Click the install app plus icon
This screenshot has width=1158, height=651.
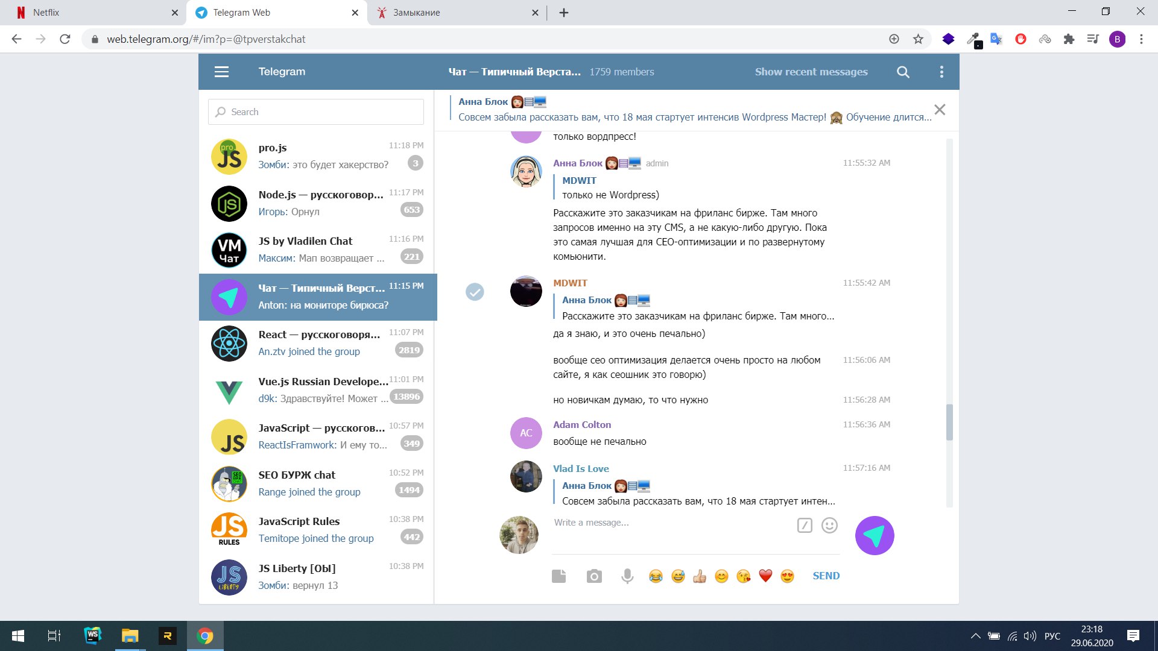[894, 39]
